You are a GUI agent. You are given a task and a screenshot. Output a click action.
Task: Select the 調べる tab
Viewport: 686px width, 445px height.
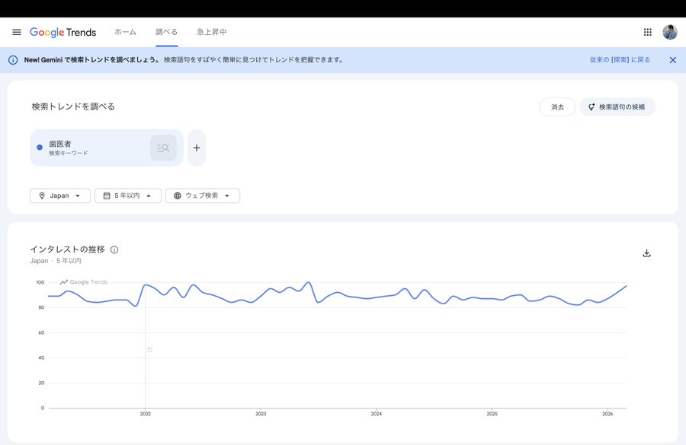coord(166,32)
